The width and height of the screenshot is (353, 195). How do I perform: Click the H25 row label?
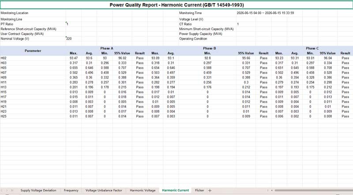(x=4, y=116)
